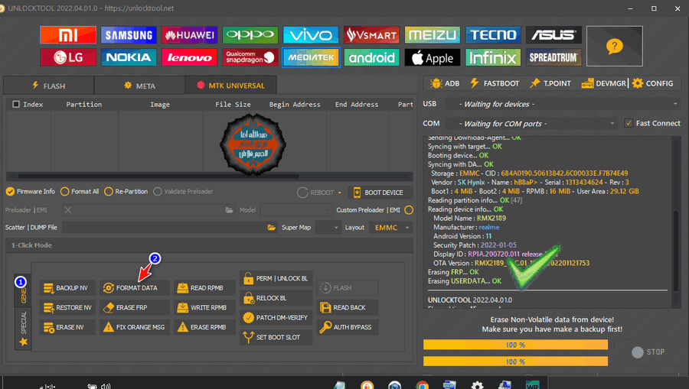689x389 pixels.
Task: Pick the Vivo brand tile
Action: (311, 35)
